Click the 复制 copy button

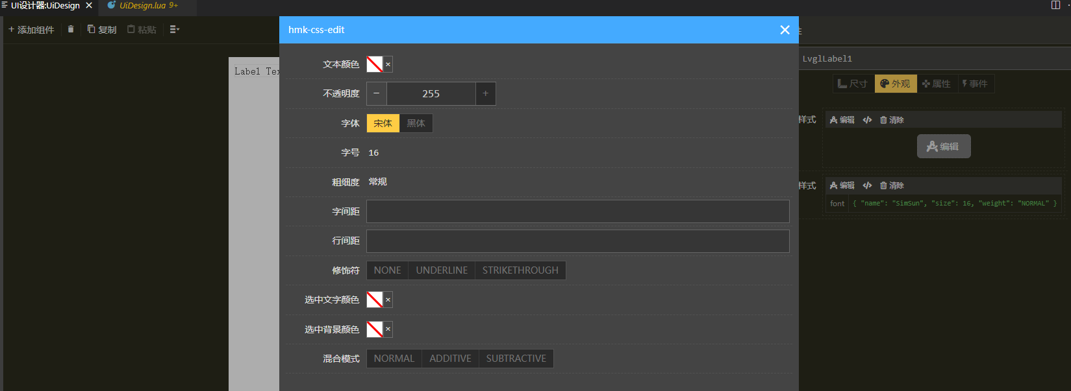[x=102, y=30]
